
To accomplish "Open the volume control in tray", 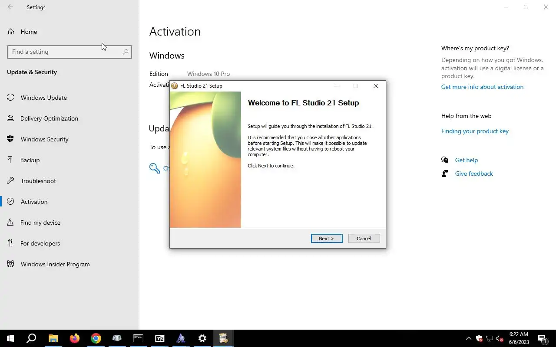I will click(500, 338).
